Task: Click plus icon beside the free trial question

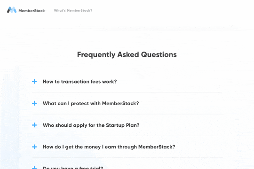Action: (x=34, y=168)
